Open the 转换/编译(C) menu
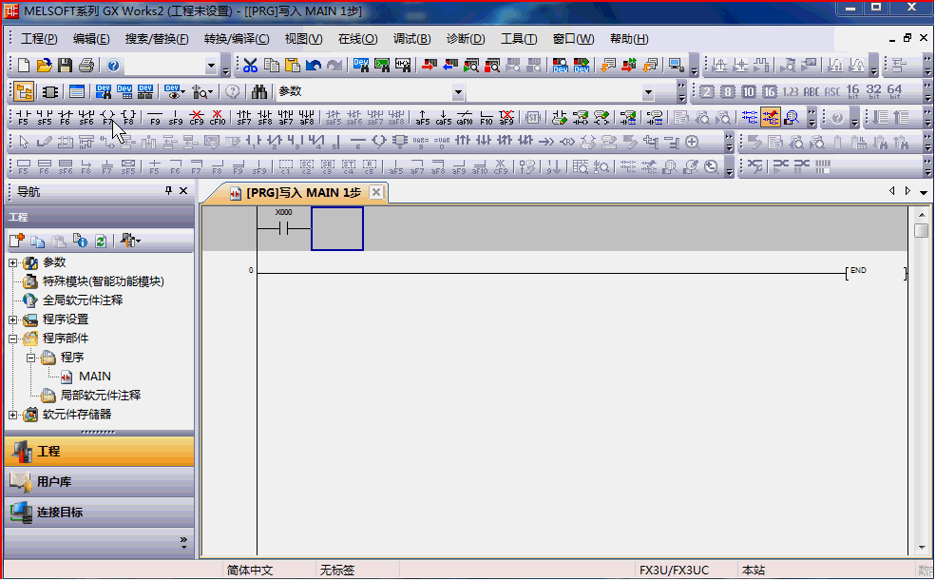Image resolution: width=936 pixels, height=581 pixels. (237, 39)
